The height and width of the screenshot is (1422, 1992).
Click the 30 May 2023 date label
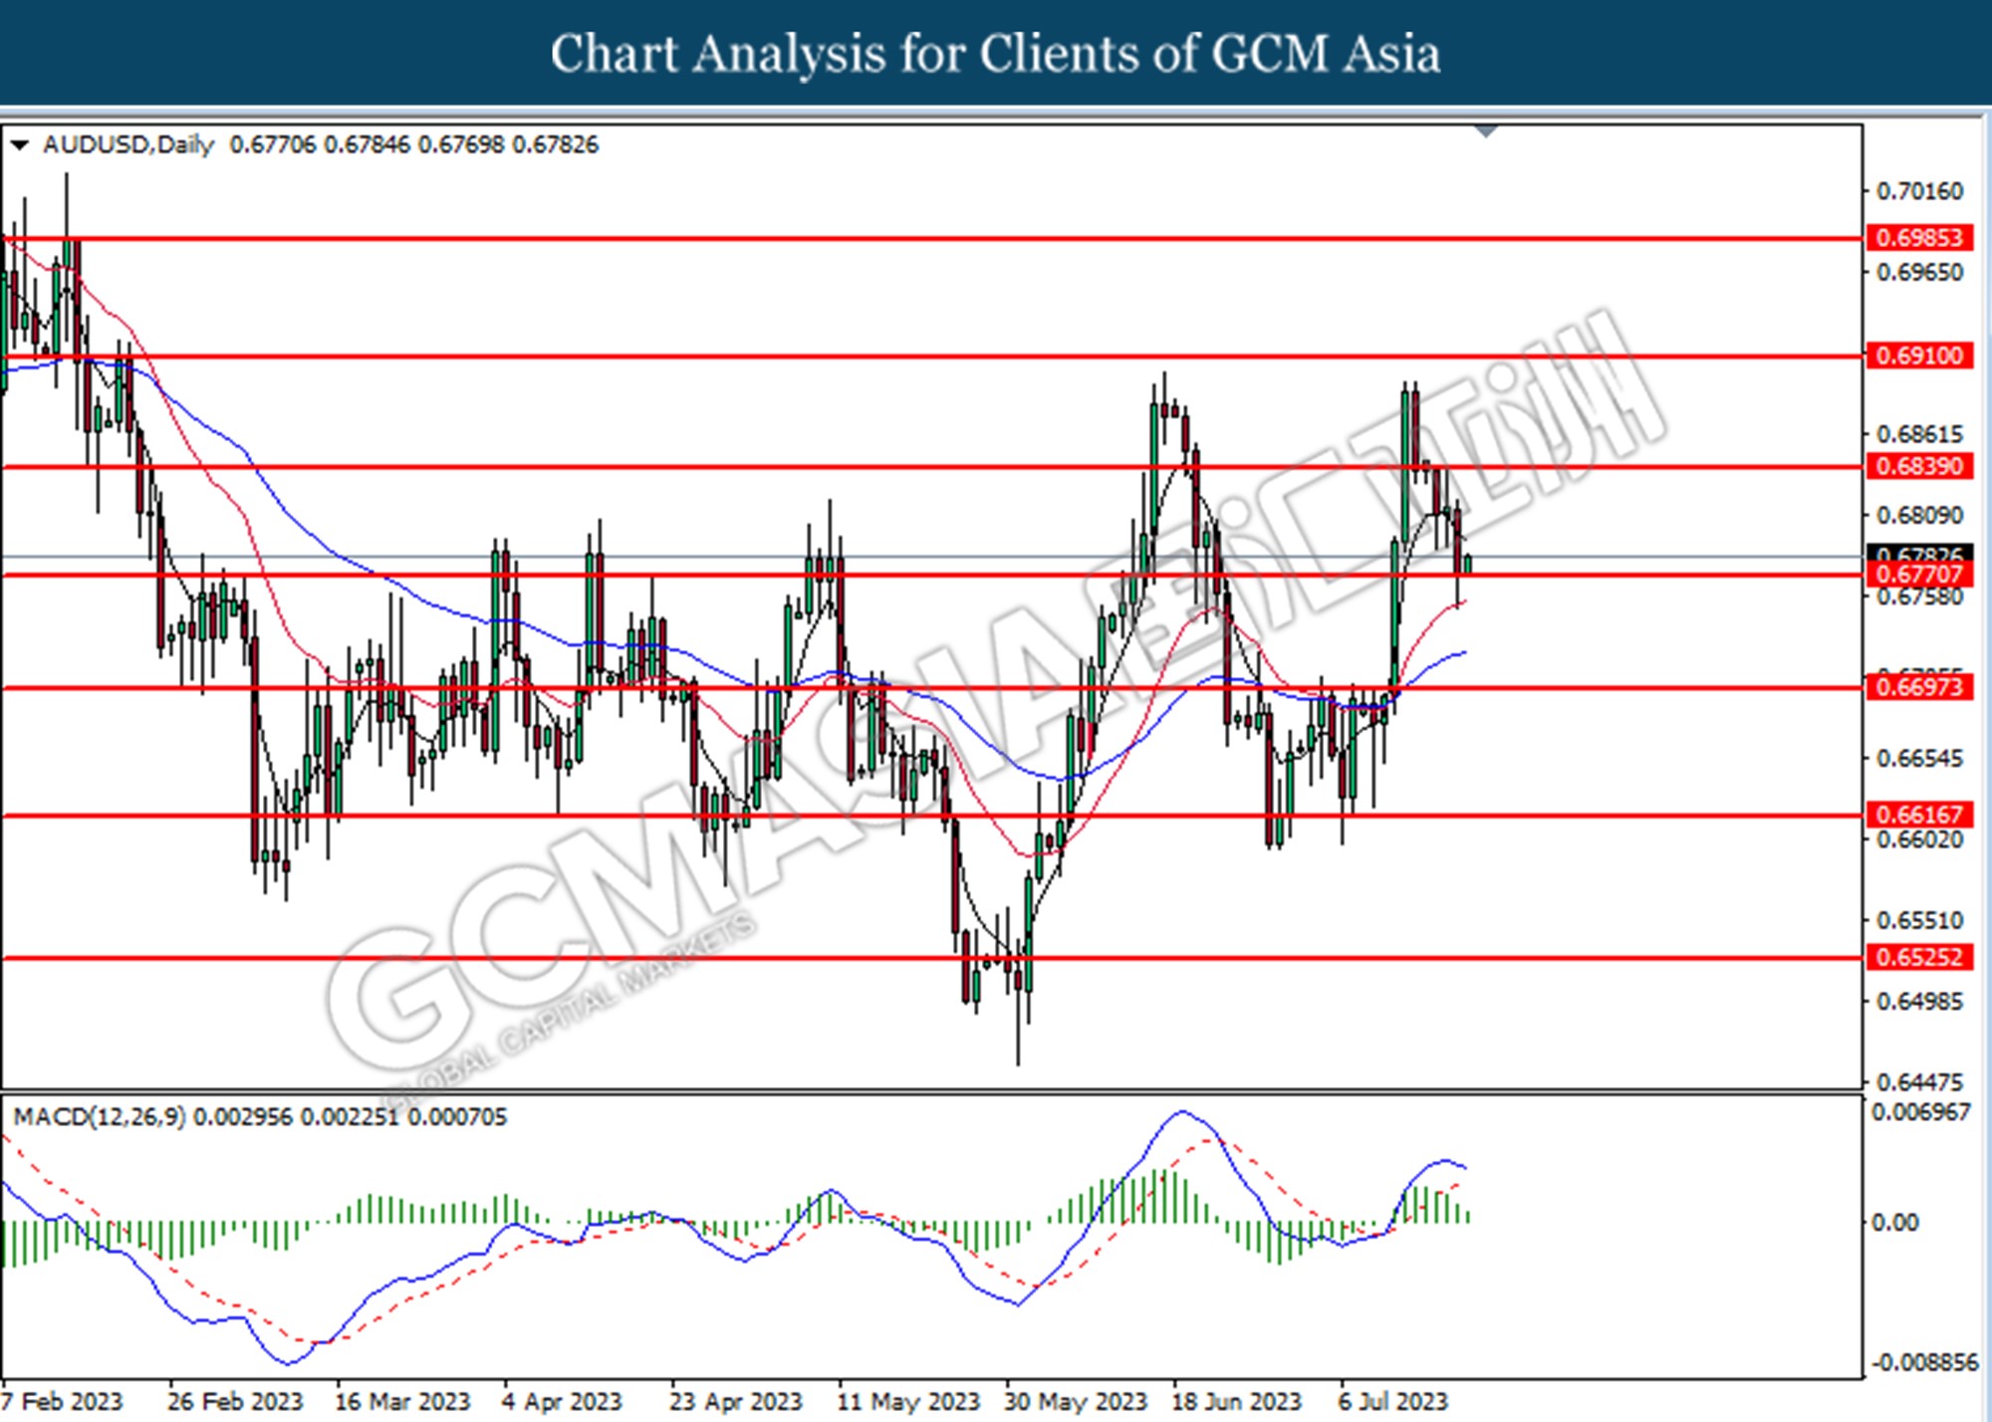[x=1076, y=1402]
